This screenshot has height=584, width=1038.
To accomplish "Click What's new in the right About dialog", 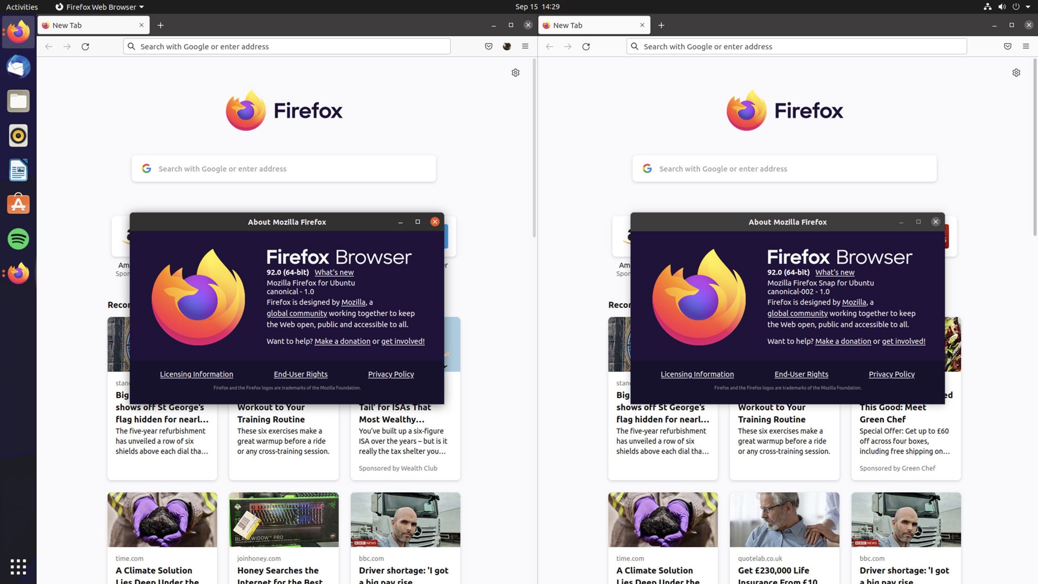I will click(835, 273).
